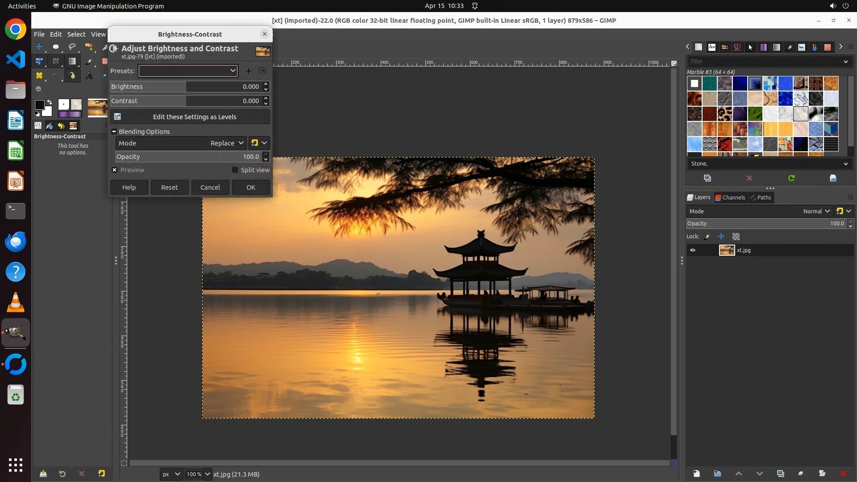The image size is (857, 482).
Task: Click the lock position and size icon
Action: pyautogui.click(x=721, y=237)
